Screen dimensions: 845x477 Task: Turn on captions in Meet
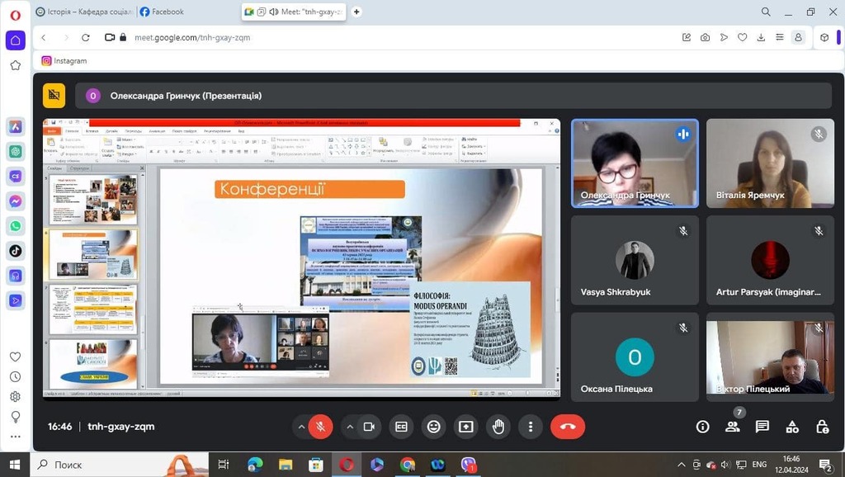[x=401, y=427]
